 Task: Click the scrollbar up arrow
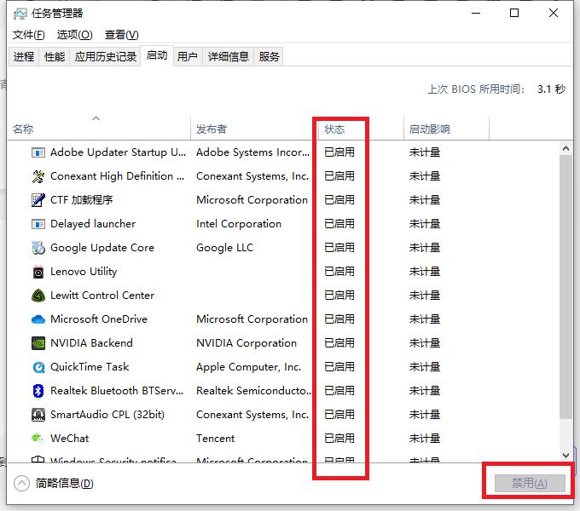point(565,149)
